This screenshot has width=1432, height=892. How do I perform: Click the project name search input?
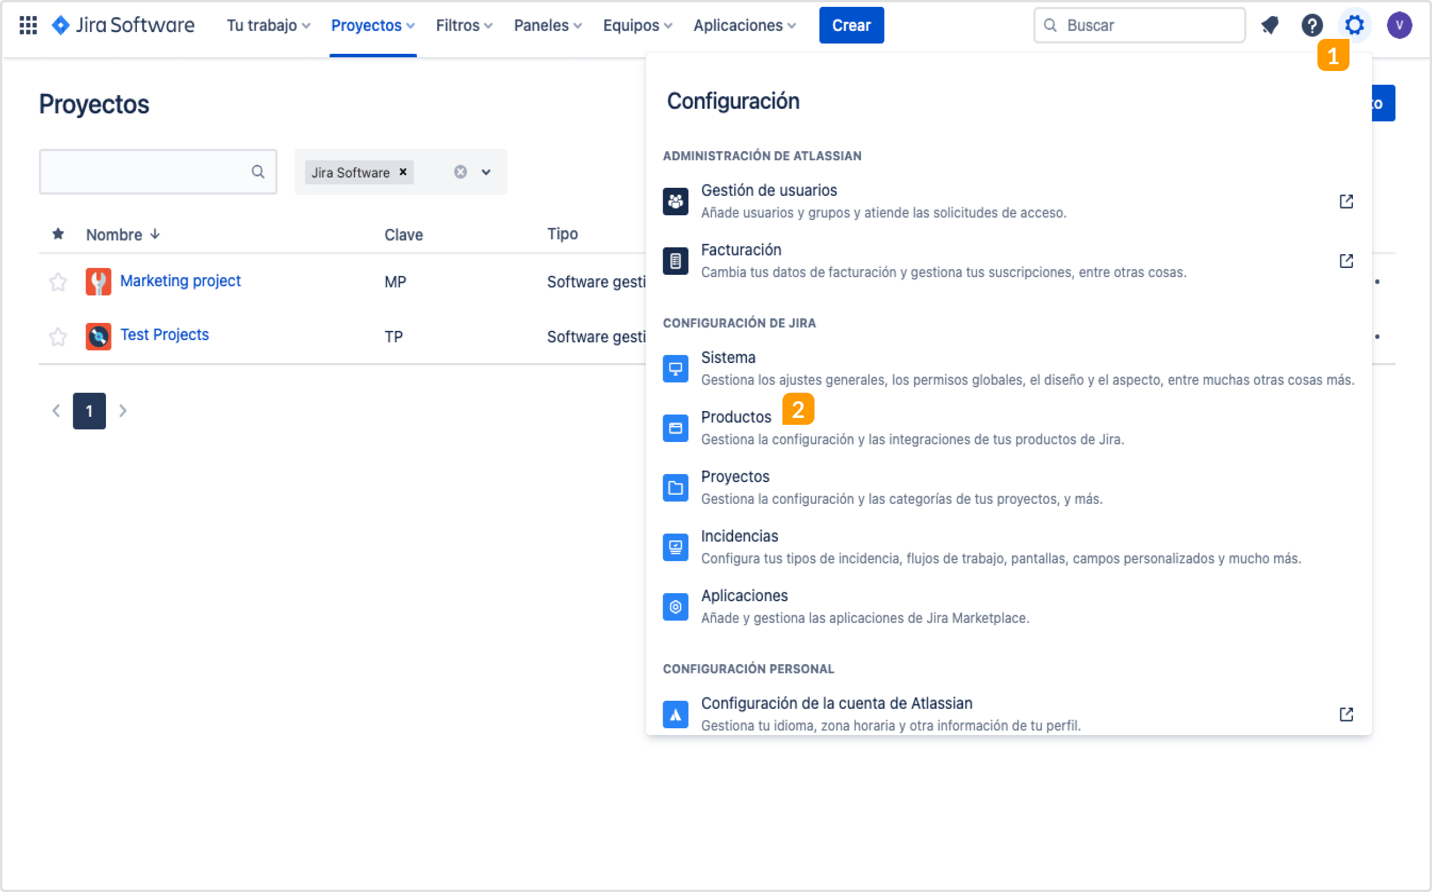coord(158,172)
